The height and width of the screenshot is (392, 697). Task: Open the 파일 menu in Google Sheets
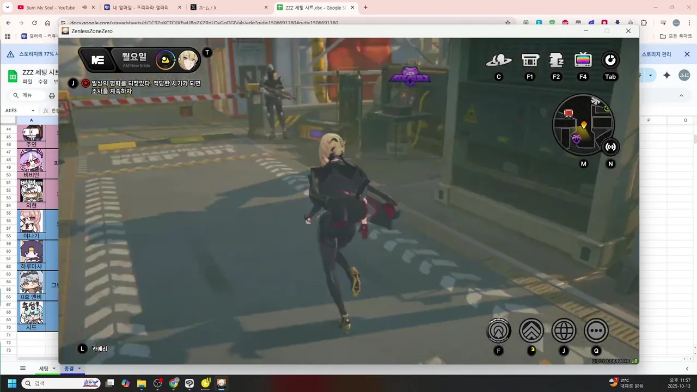(27, 82)
